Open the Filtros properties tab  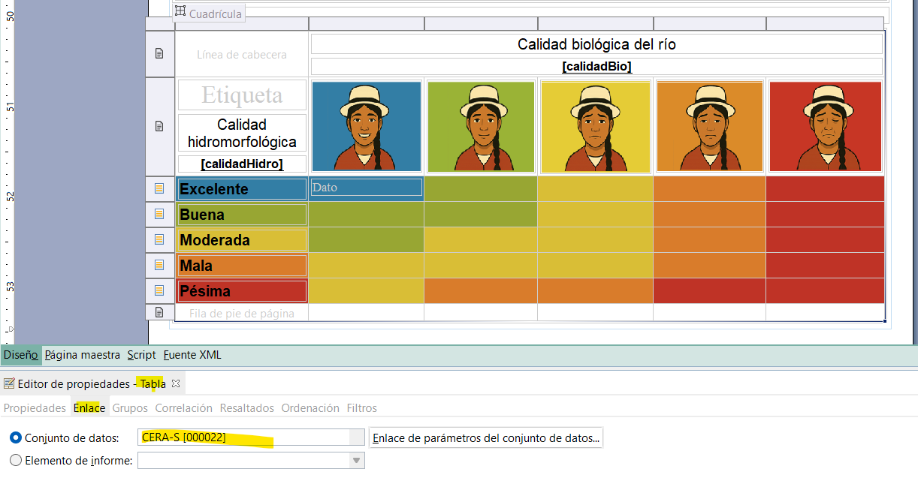pyautogui.click(x=361, y=408)
